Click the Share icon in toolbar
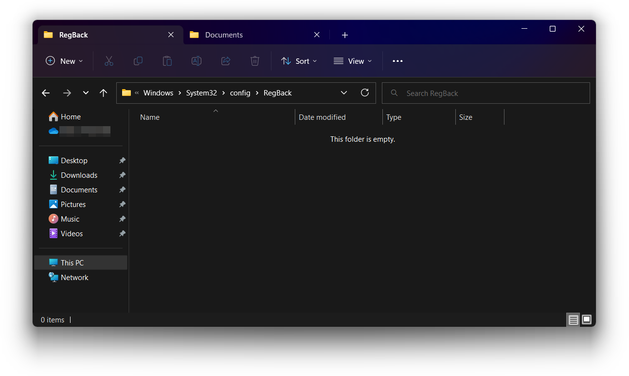 click(x=226, y=61)
